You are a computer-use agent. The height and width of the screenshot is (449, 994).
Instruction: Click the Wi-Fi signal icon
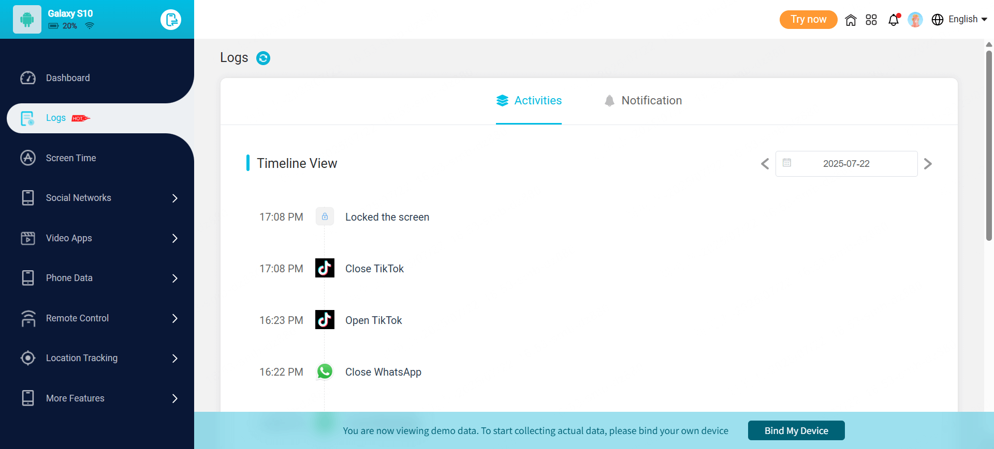click(90, 26)
